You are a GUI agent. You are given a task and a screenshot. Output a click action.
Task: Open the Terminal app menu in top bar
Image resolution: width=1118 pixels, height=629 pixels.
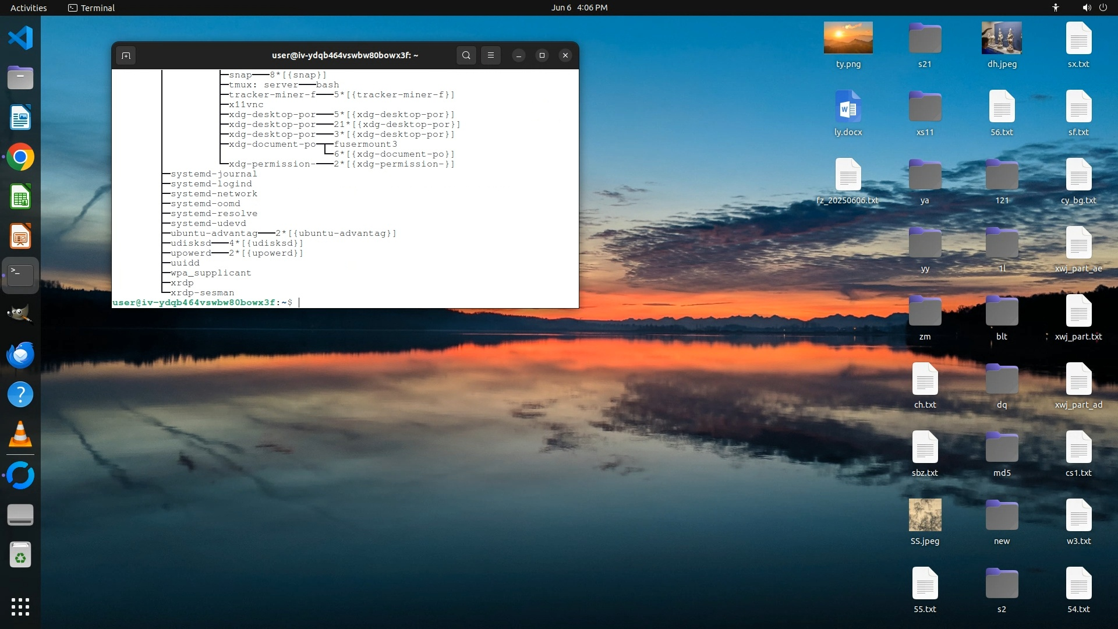[x=91, y=8]
